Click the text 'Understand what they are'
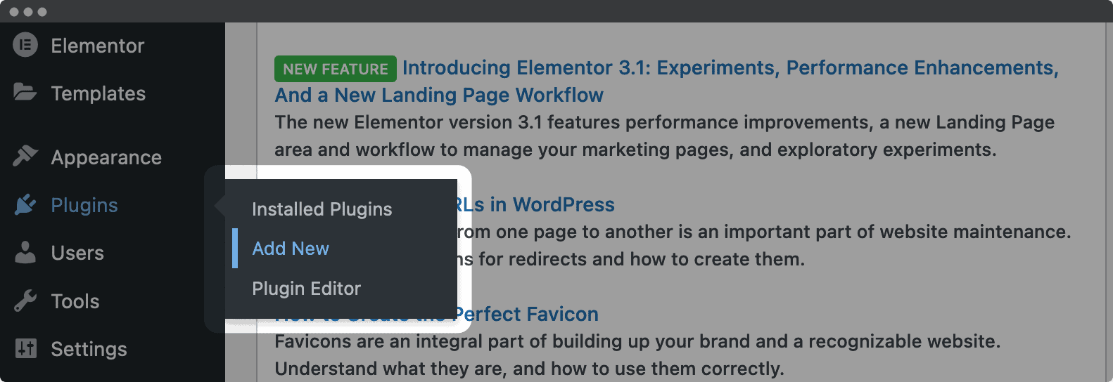 391,369
